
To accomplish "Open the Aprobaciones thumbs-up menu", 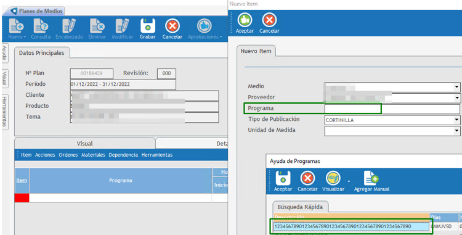I will click(205, 29).
